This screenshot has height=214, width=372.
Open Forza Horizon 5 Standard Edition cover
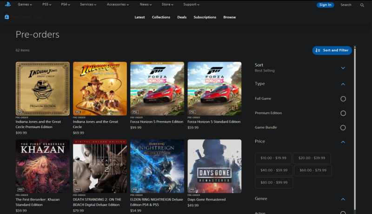[x=214, y=89]
